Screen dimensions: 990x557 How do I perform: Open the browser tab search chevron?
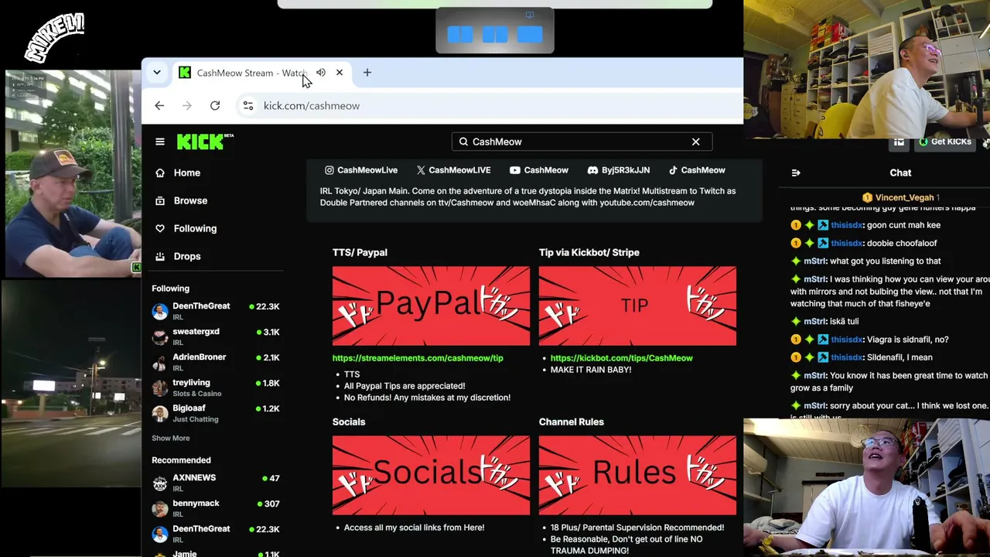coord(156,73)
